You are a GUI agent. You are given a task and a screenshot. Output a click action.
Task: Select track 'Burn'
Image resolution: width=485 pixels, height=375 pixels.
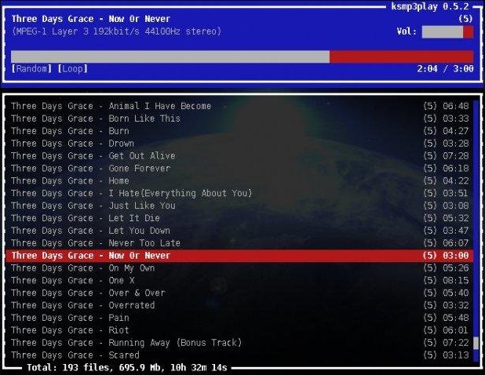click(239, 131)
